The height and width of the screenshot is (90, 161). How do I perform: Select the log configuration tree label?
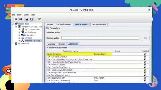tap(32, 29)
